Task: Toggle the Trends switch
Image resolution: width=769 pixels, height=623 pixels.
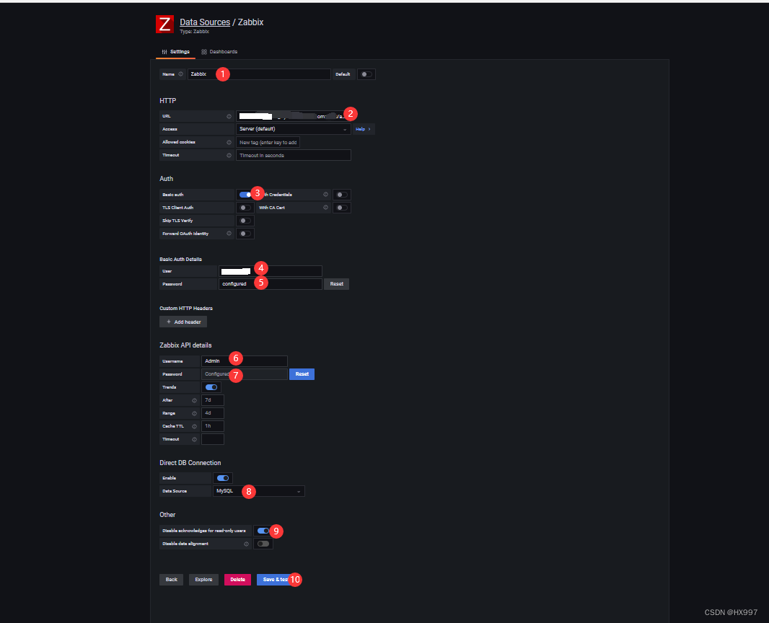Action: 211,387
